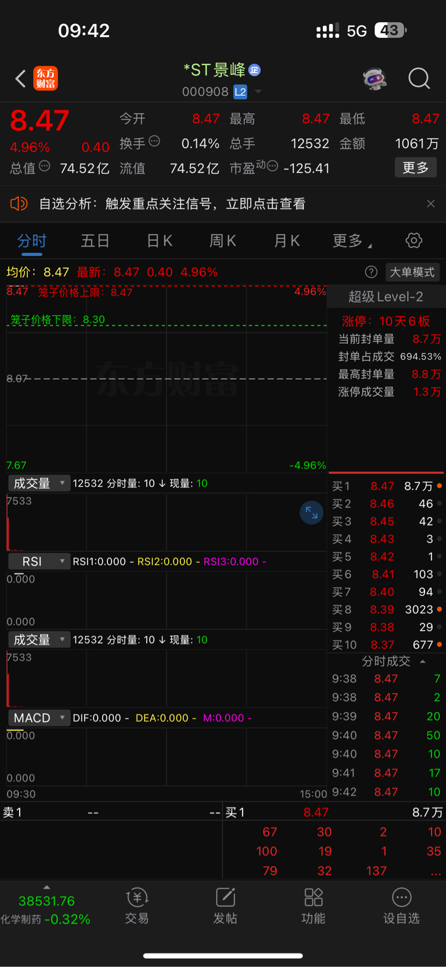Tap the 设自选 icon
Image resolution: width=446 pixels, height=967 pixels.
(x=401, y=907)
